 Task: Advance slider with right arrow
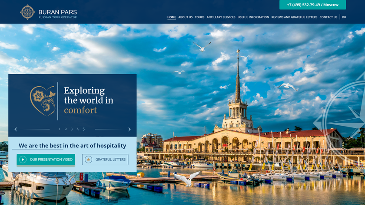[x=129, y=129]
